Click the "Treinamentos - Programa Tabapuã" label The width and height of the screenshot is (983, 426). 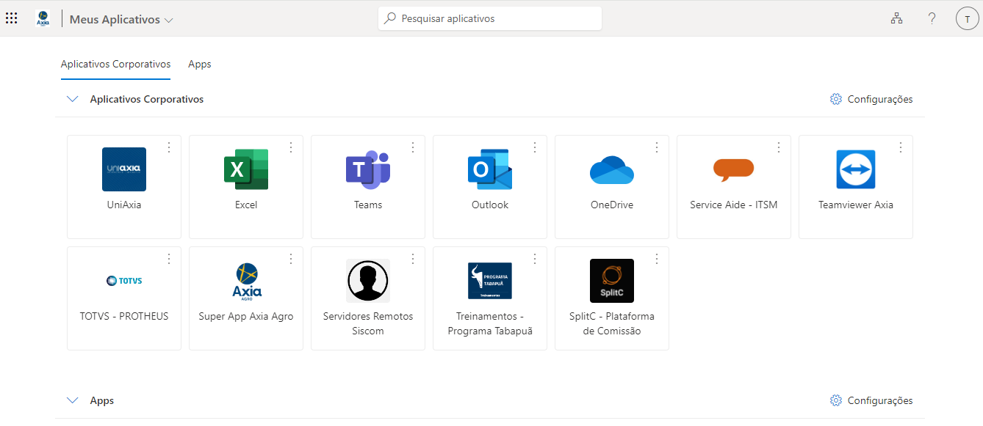pos(490,323)
